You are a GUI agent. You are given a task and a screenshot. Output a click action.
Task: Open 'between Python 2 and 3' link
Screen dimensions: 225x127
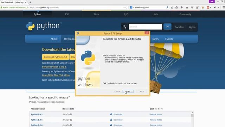[54, 67]
